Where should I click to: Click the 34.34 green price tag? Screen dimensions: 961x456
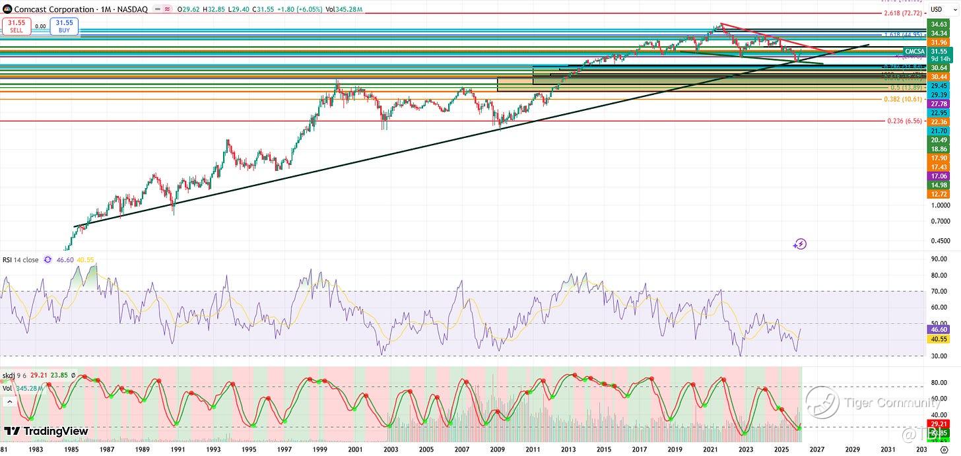(939, 33)
